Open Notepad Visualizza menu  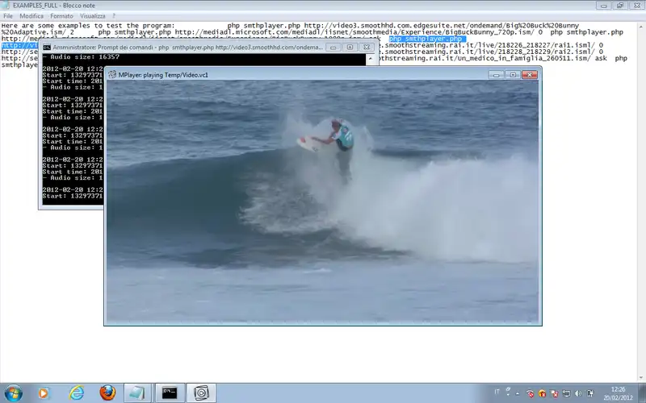tap(92, 16)
